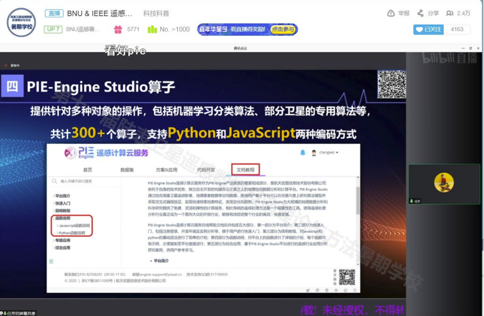Click the 举报 report icon

391,13
